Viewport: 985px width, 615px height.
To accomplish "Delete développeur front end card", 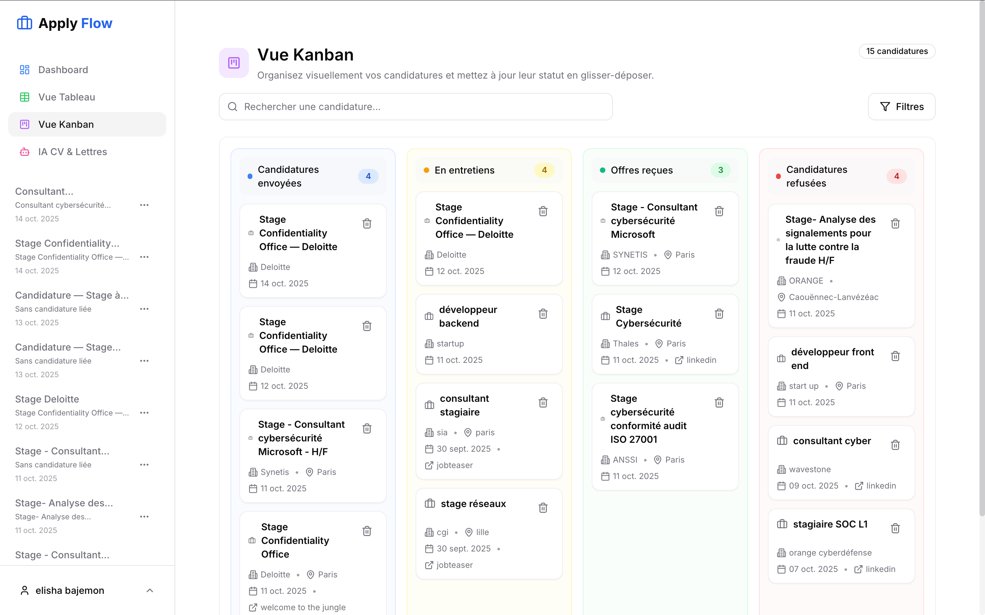I will pyautogui.click(x=895, y=356).
